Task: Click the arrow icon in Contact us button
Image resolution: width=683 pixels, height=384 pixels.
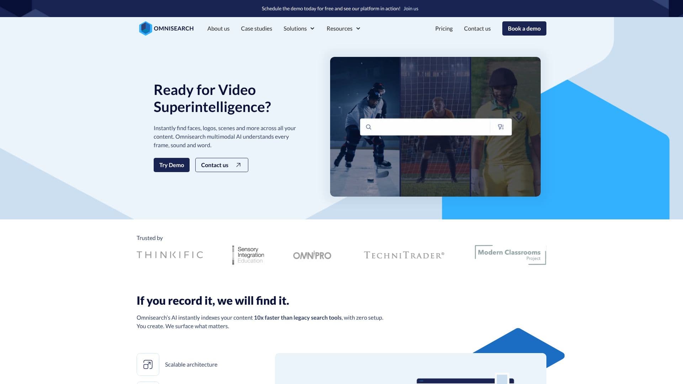Action: pyautogui.click(x=238, y=165)
